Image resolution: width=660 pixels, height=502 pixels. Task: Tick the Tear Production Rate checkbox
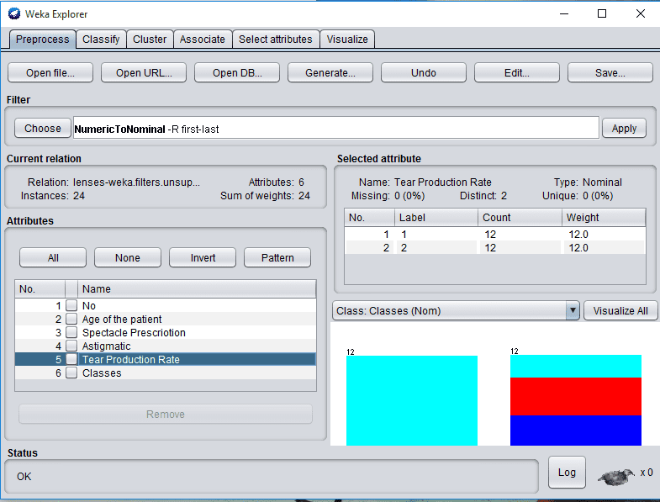71,359
